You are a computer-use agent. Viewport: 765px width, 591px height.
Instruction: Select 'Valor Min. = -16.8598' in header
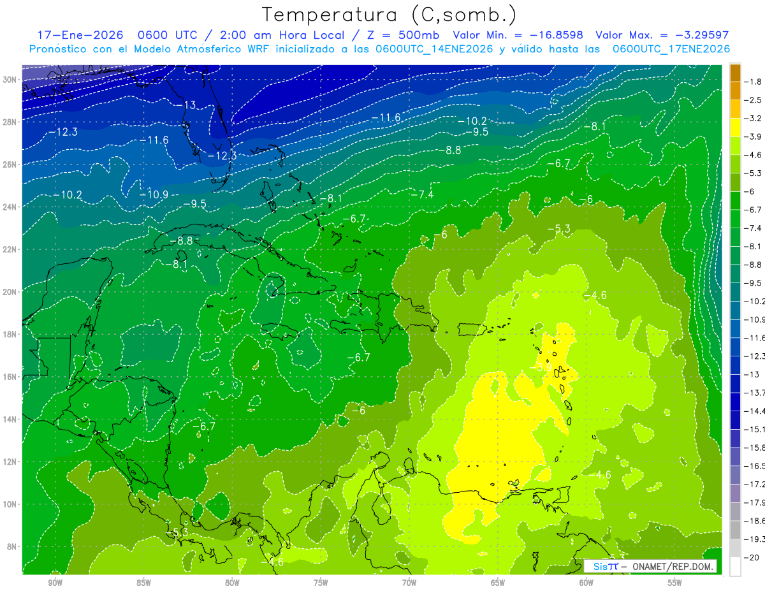(x=518, y=36)
